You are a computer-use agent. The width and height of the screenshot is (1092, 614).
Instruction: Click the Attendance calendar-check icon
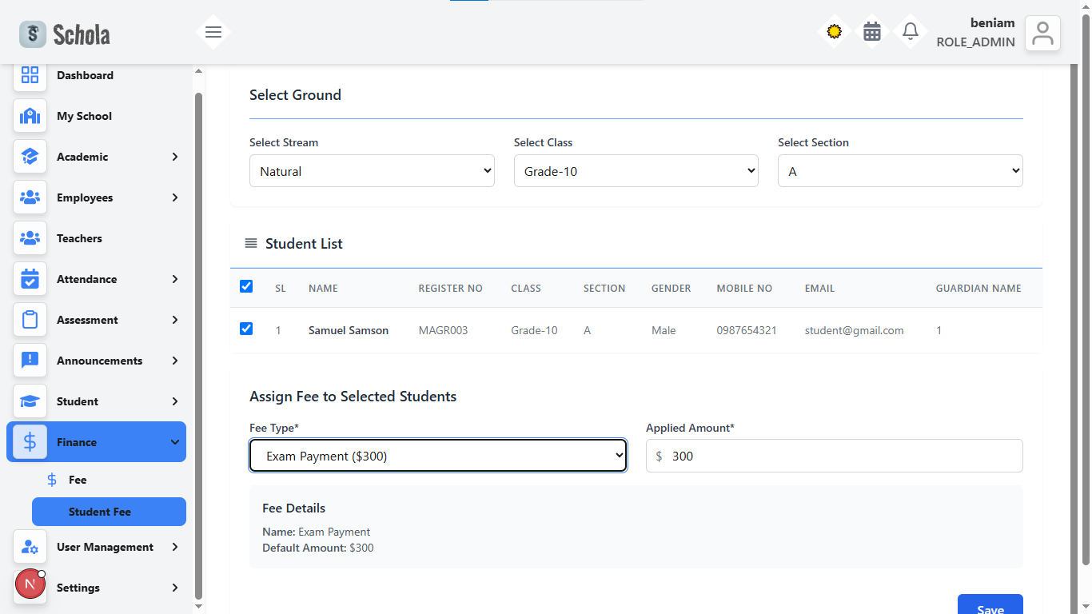pos(30,279)
